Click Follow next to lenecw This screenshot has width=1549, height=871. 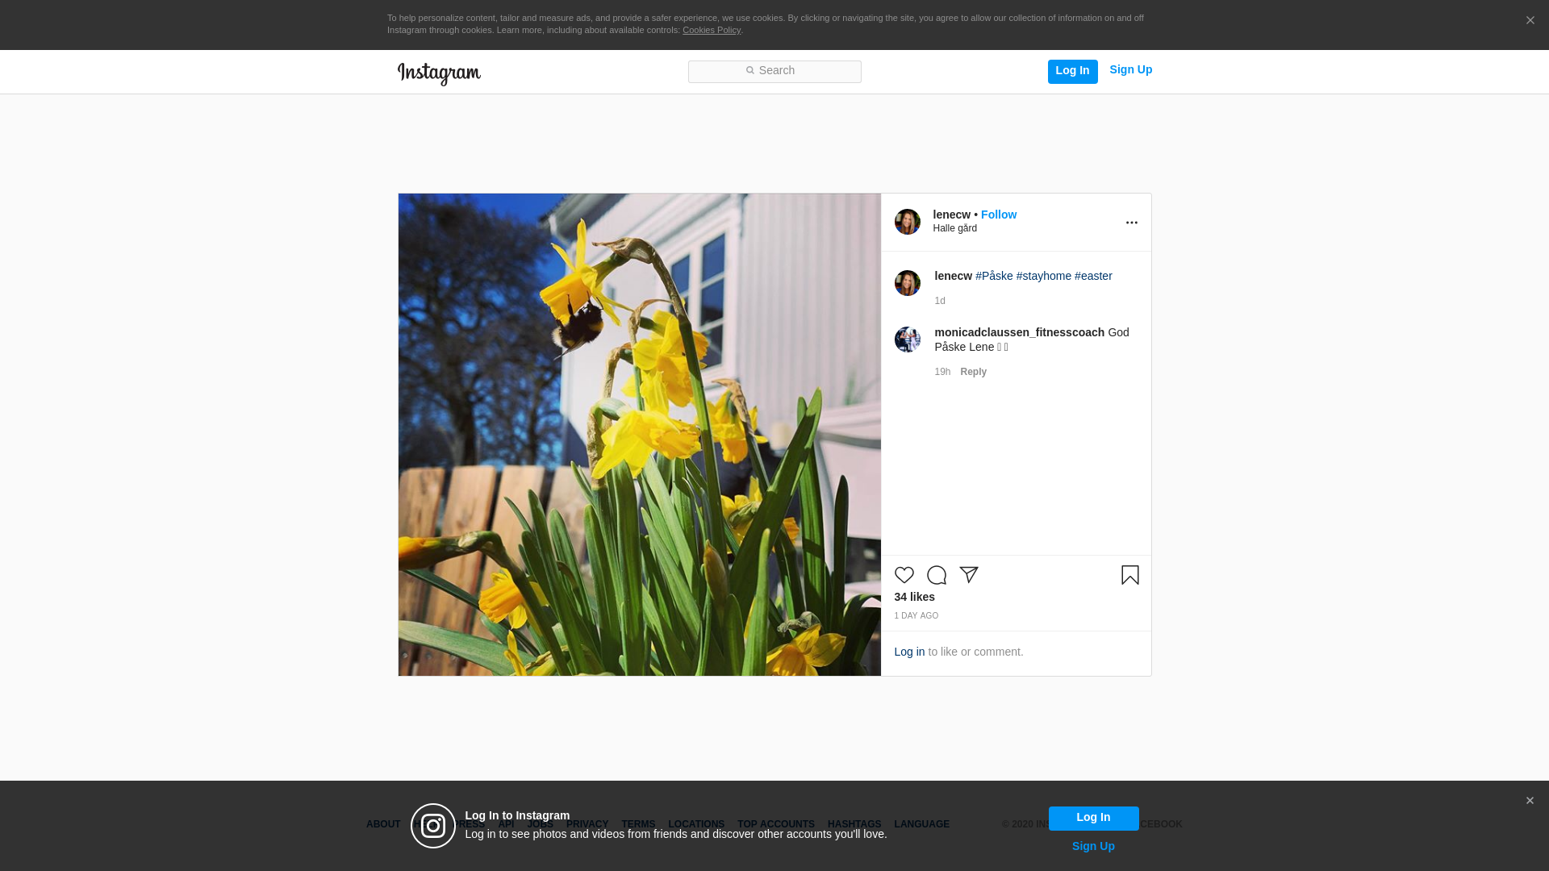(998, 215)
